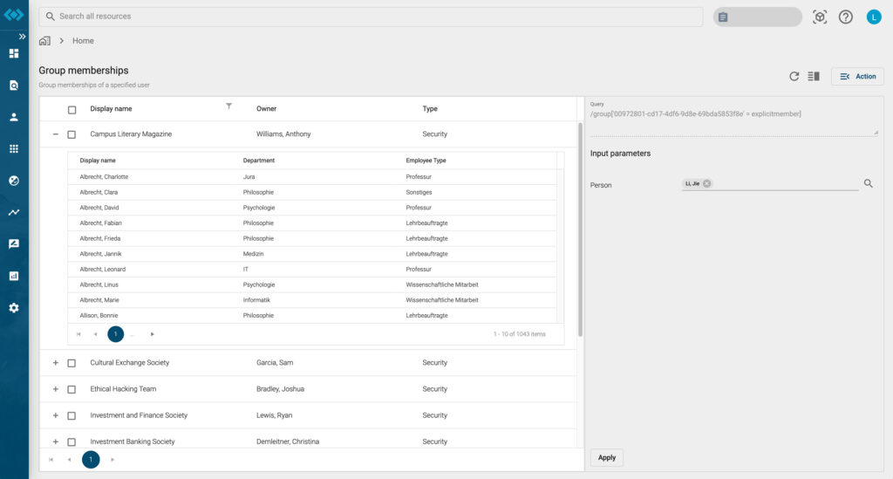Go to first page in bottom pager

[51, 460]
